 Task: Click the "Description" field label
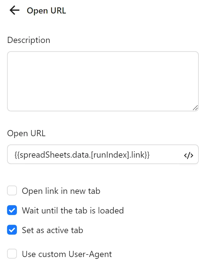(x=29, y=40)
